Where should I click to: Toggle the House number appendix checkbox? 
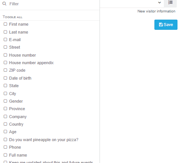(5, 63)
